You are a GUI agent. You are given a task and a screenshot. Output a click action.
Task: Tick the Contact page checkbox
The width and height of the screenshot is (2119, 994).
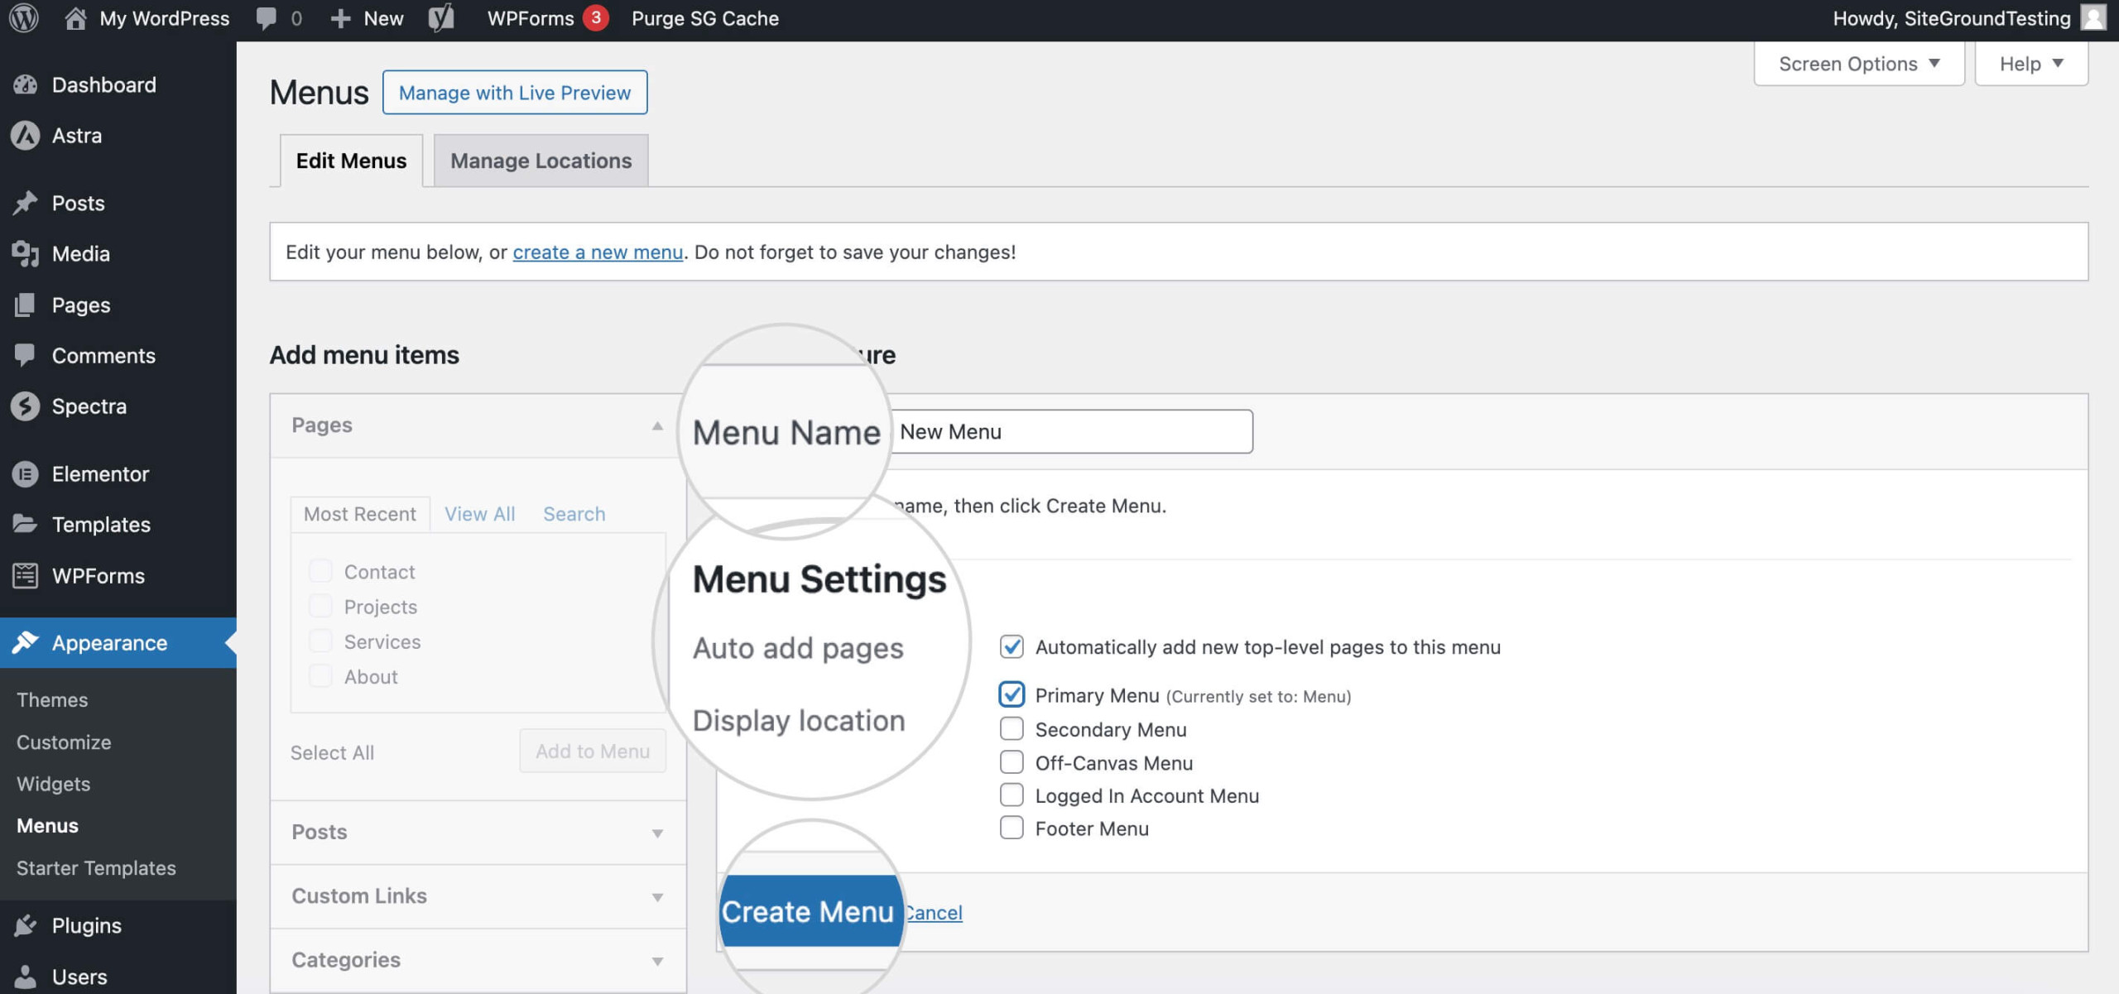click(320, 571)
